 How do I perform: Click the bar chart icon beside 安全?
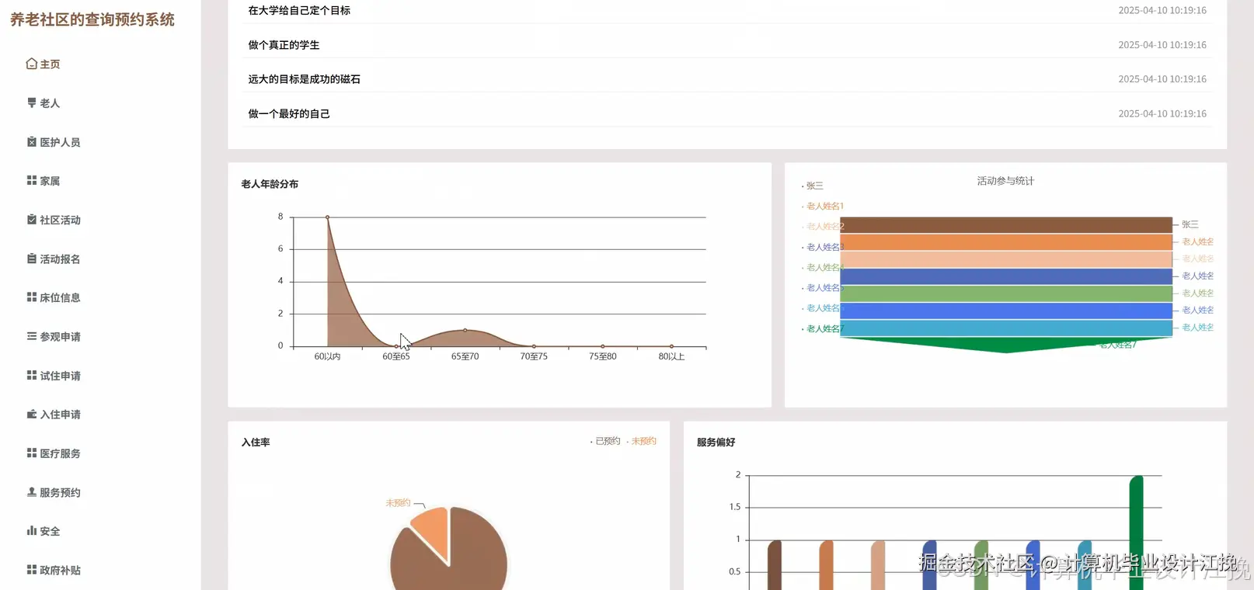(32, 531)
